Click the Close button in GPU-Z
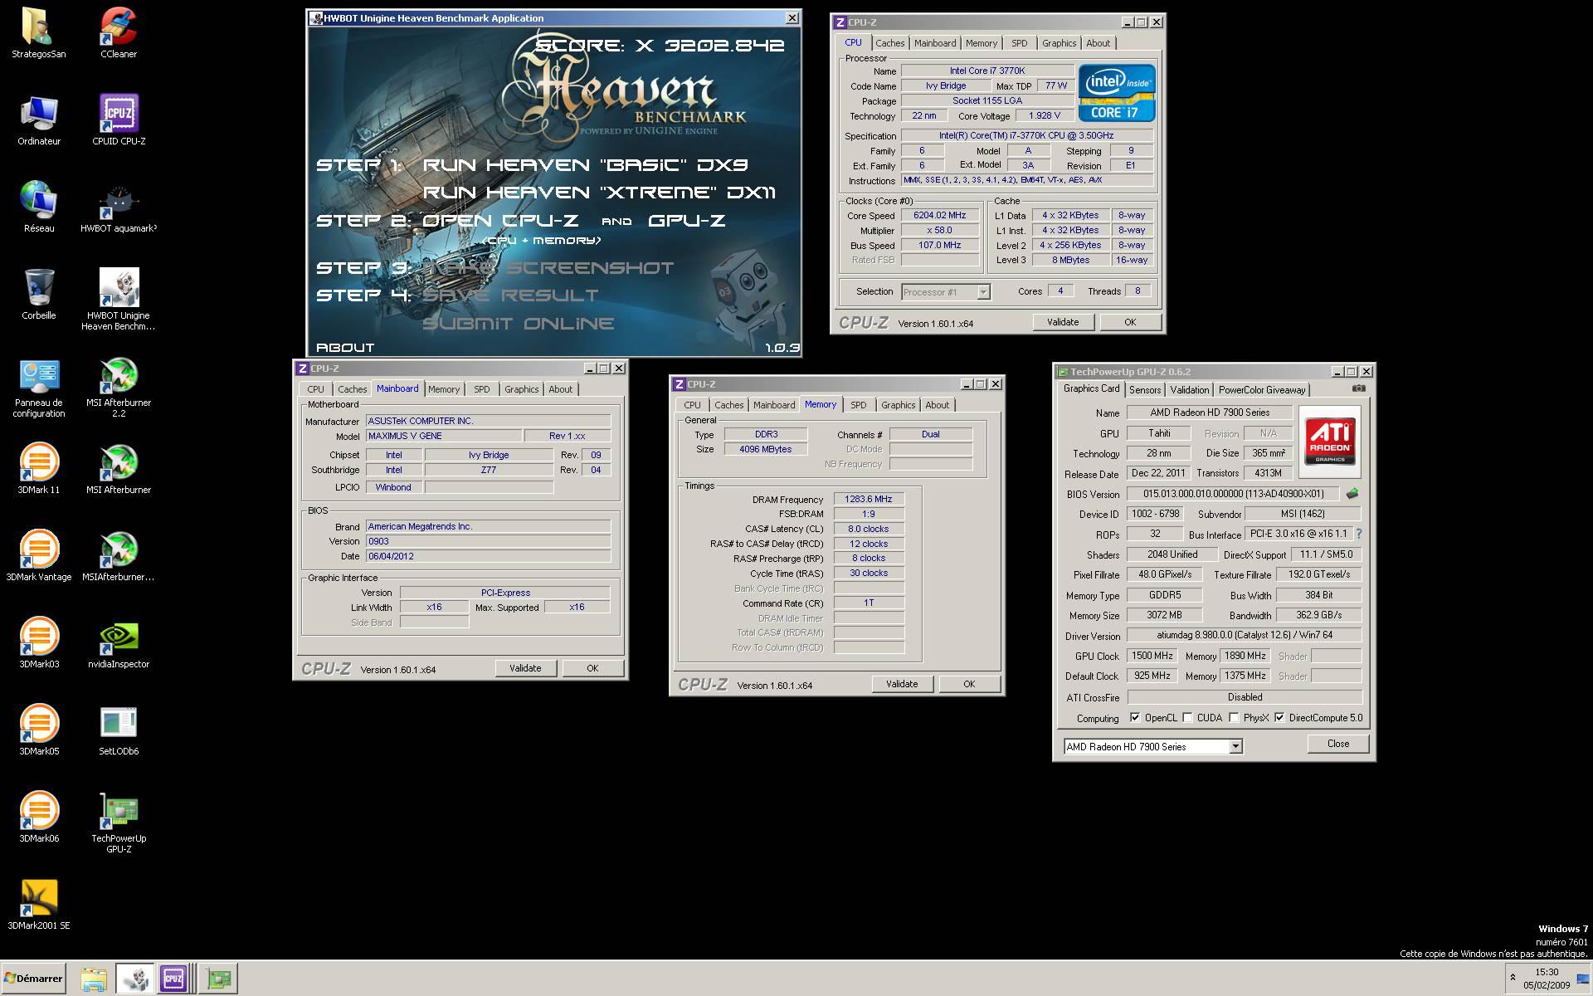The image size is (1593, 996). (x=1337, y=744)
